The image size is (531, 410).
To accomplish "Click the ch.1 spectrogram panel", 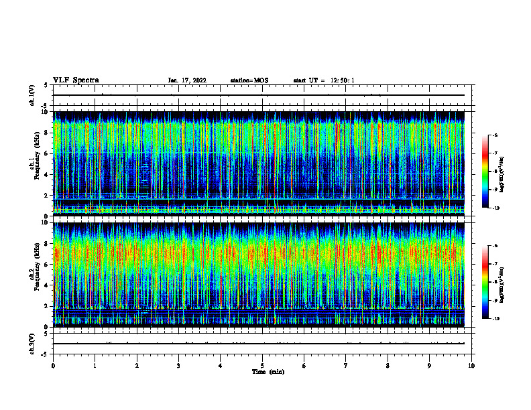I will (259, 163).
